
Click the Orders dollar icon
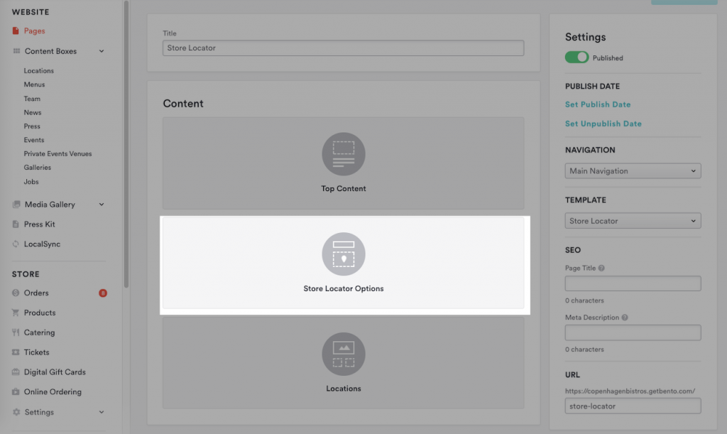click(16, 293)
